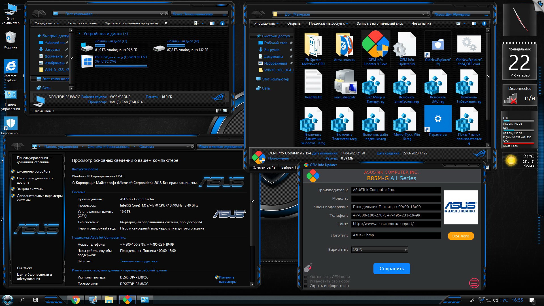Toggle preview pane in Доп_Материал window
The height and width of the screenshot is (306, 544).
[x=474, y=24]
